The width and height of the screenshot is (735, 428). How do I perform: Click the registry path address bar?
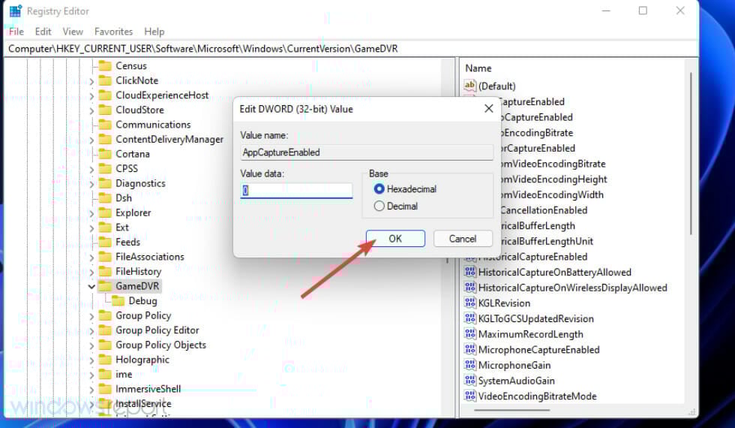click(x=352, y=48)
